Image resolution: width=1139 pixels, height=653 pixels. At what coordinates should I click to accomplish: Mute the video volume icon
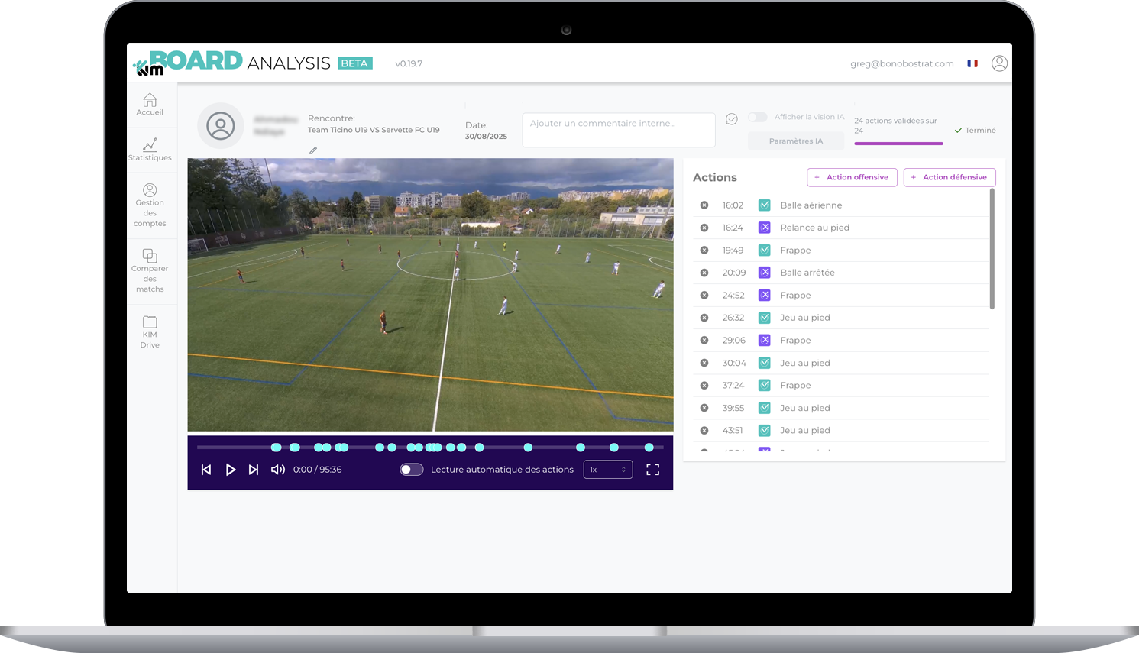tap(278, 470)
